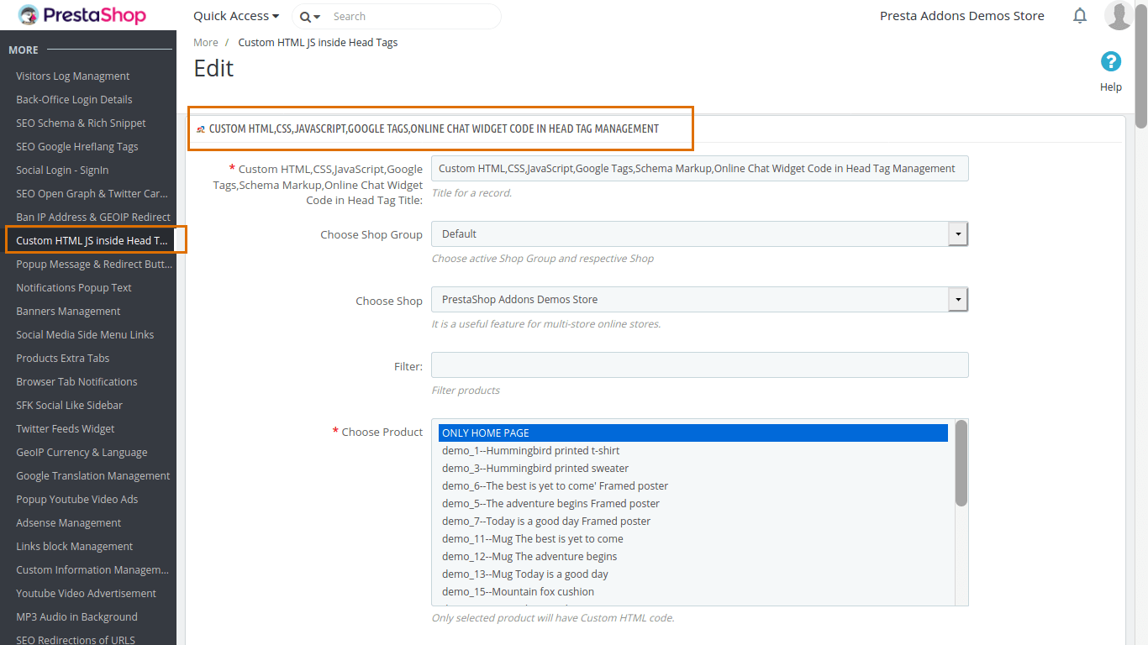Viewport: 1148px width, 645px height.
Task: Click Presta Addons Demos Store link
Action: [x=961, y=16]
